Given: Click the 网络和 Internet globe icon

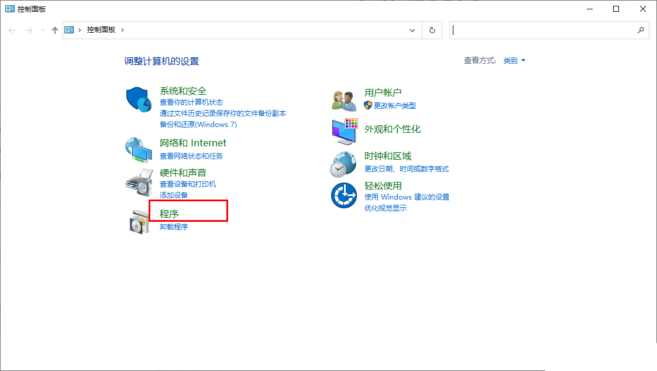Looking at the screenshot, I should [x=138, y=148].
